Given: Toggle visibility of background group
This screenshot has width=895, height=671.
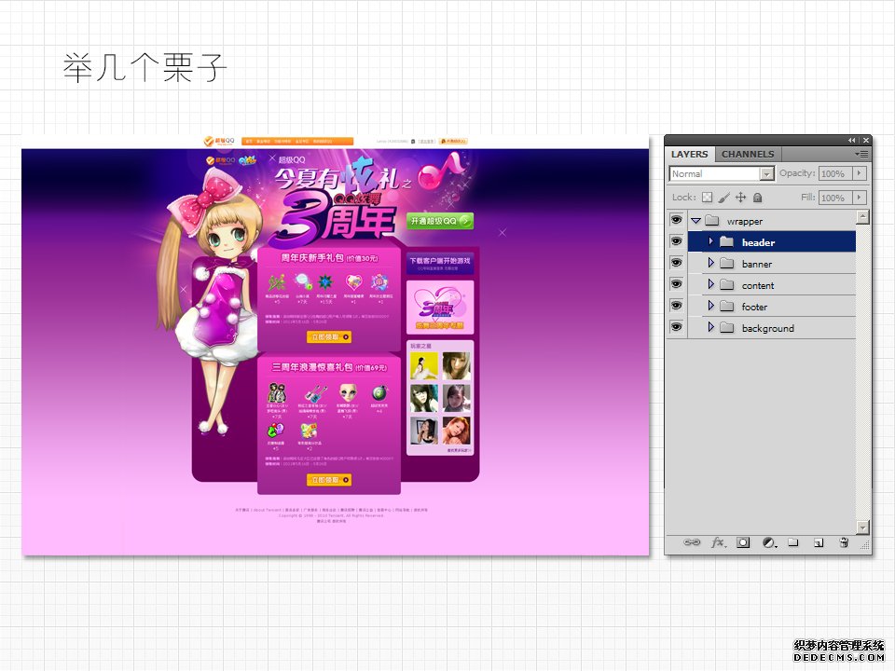Looking at the screenshot, I should pos(677,327).
